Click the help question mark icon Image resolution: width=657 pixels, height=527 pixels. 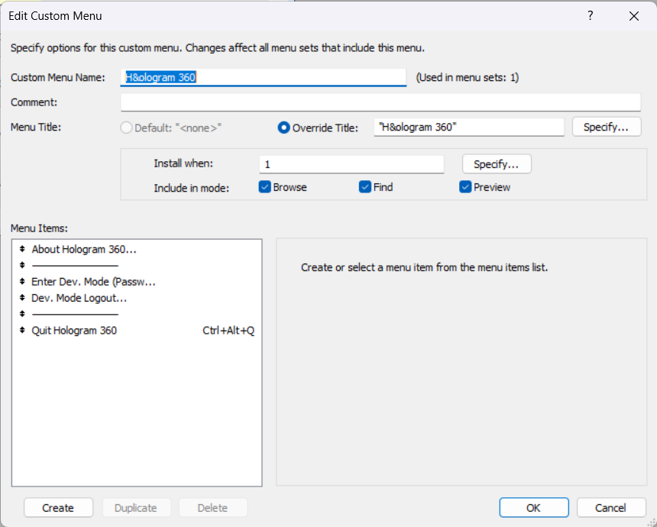[590, 15]
